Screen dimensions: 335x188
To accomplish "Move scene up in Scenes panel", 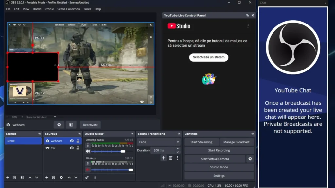I will click(30, 177).
